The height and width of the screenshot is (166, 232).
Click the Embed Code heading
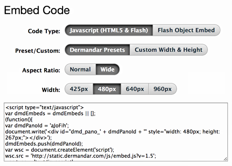coord(37,10)
